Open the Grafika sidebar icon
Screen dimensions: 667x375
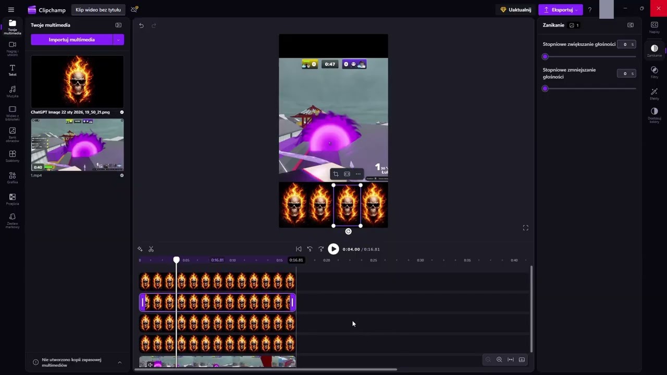pos(13,178)
